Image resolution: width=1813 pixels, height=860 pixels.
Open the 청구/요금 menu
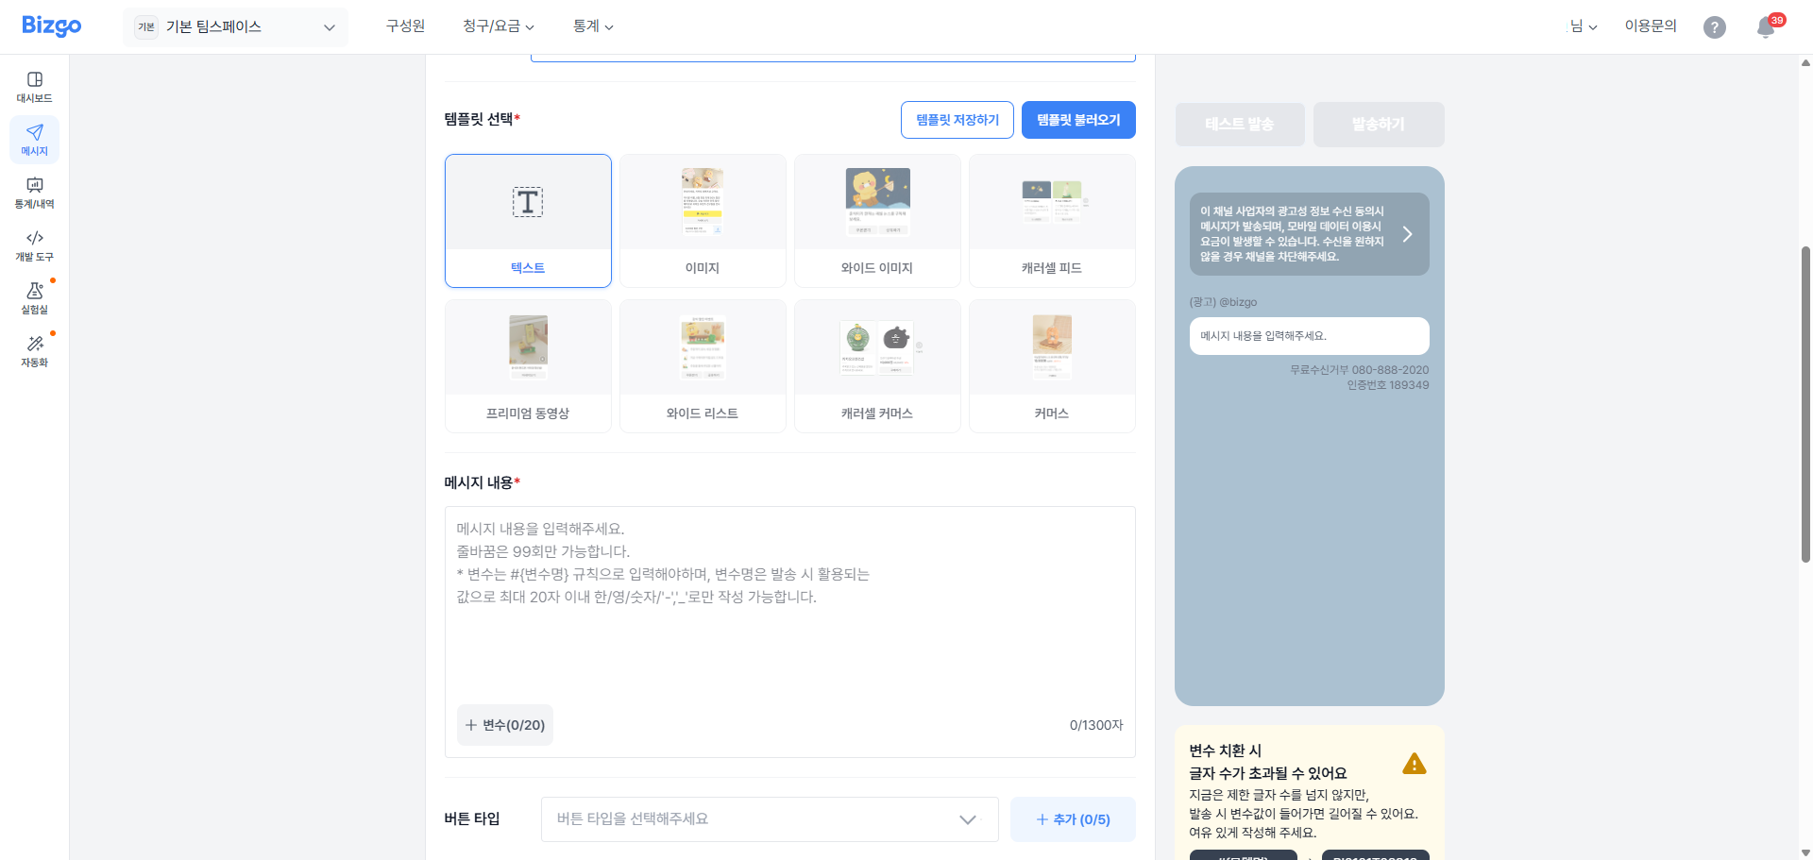coord(498,26)
